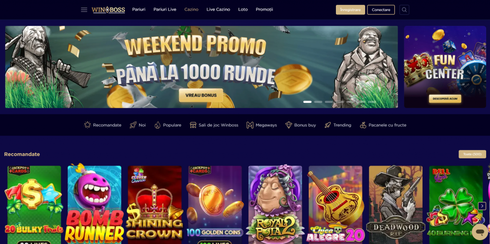Screen dimensions: 490x244
Task: Select the Noi rocket icon
Action: tap(134, 125)
